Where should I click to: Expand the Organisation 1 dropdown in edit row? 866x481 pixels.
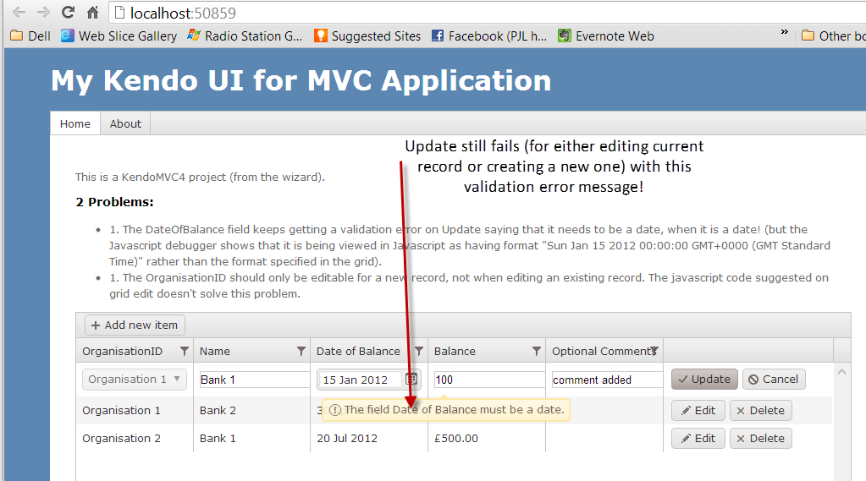[x=135, y=380]
